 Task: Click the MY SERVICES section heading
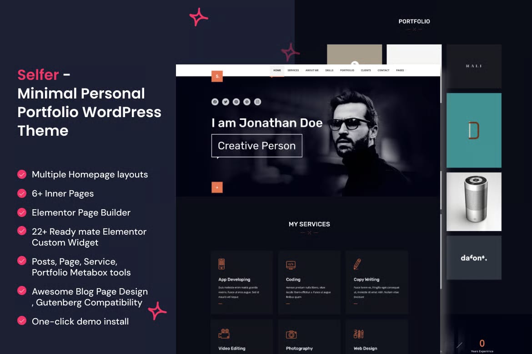click(309, 224)
